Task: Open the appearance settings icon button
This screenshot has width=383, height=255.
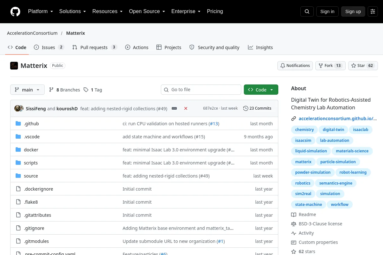Action: (373, 11)
